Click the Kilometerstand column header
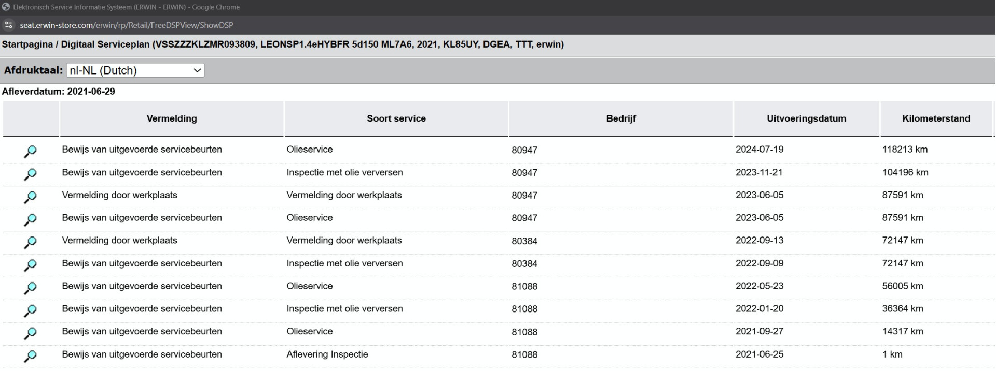The height and width of the screenshot is (371, 996). click(x=936, y=118)
